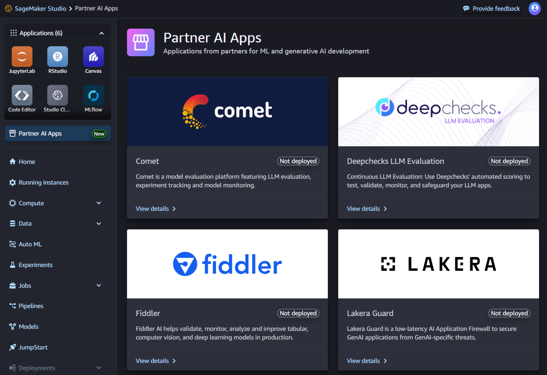
Task: View details for Fiddler
Action: coord(156,361)
